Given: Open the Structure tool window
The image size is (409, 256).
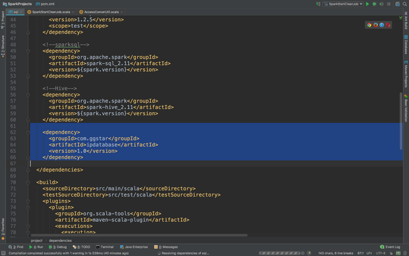Looking at the screenshot, I should point(3,46).
